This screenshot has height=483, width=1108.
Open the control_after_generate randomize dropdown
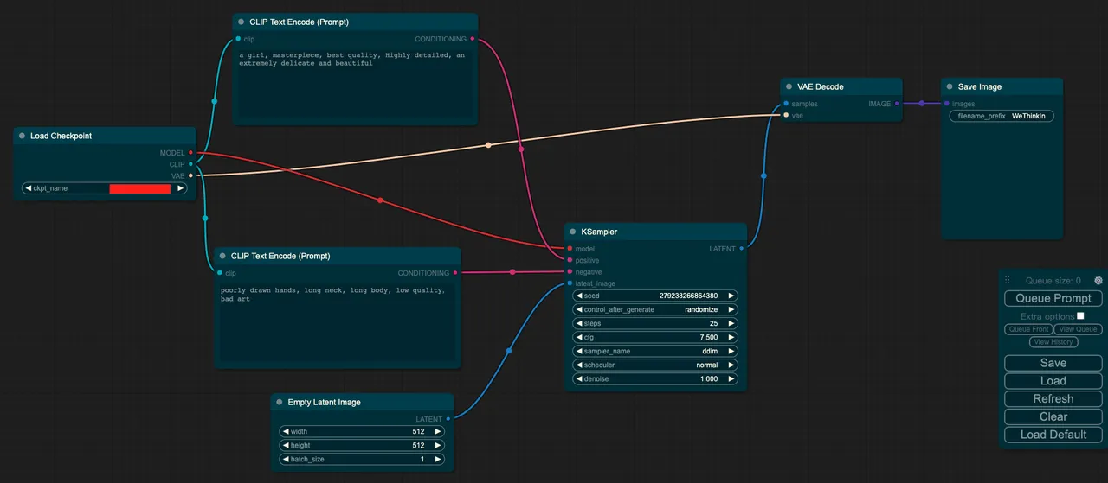pyautogui.click(x=655, y=309)
